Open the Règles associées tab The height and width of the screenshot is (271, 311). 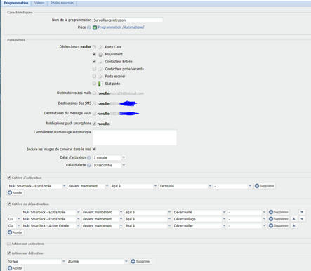point(62,3)
